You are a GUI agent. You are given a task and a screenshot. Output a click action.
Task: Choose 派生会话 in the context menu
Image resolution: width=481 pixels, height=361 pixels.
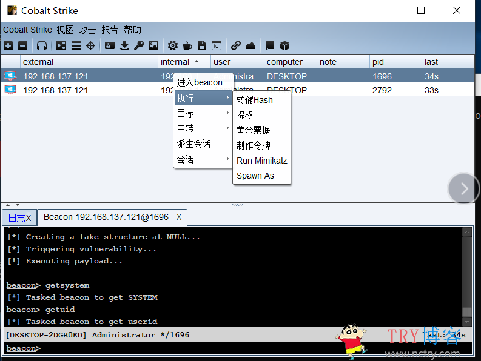[x=203, y=144]
